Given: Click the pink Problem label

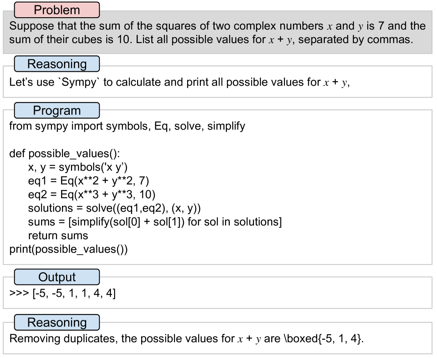Looking at the screenshot, I should click(x=57, y=10).
